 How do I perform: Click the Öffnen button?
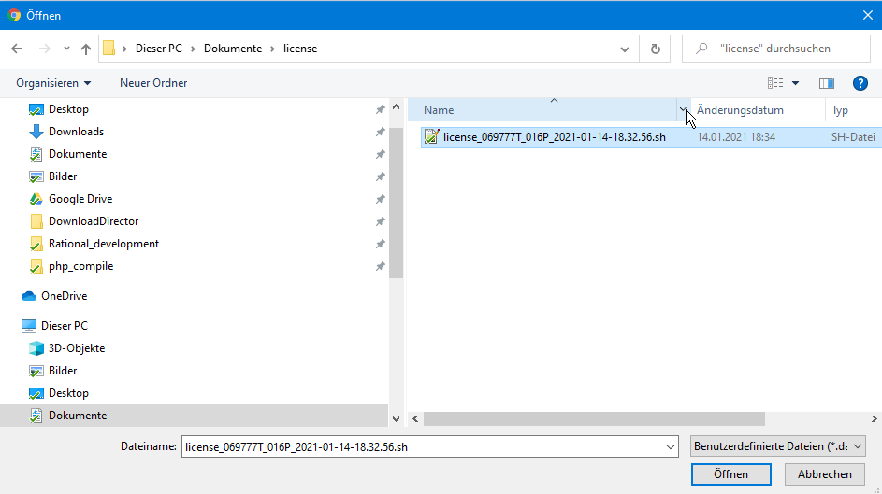[730, 474]
